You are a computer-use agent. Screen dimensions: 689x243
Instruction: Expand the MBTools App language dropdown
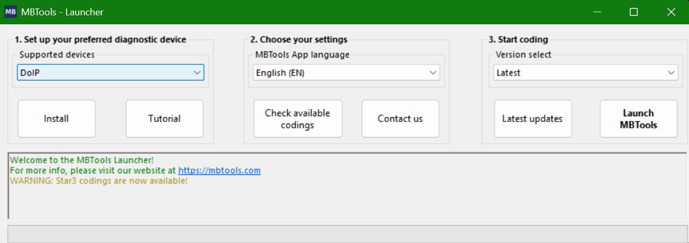pyautogui.click(x=346, y=73)
